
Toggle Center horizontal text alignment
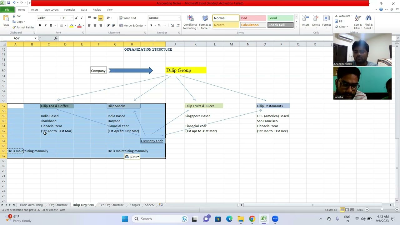(95, 25)
